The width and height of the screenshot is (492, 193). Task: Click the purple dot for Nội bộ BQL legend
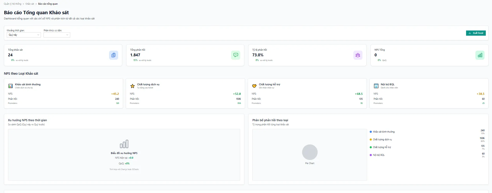pos(371,155)
